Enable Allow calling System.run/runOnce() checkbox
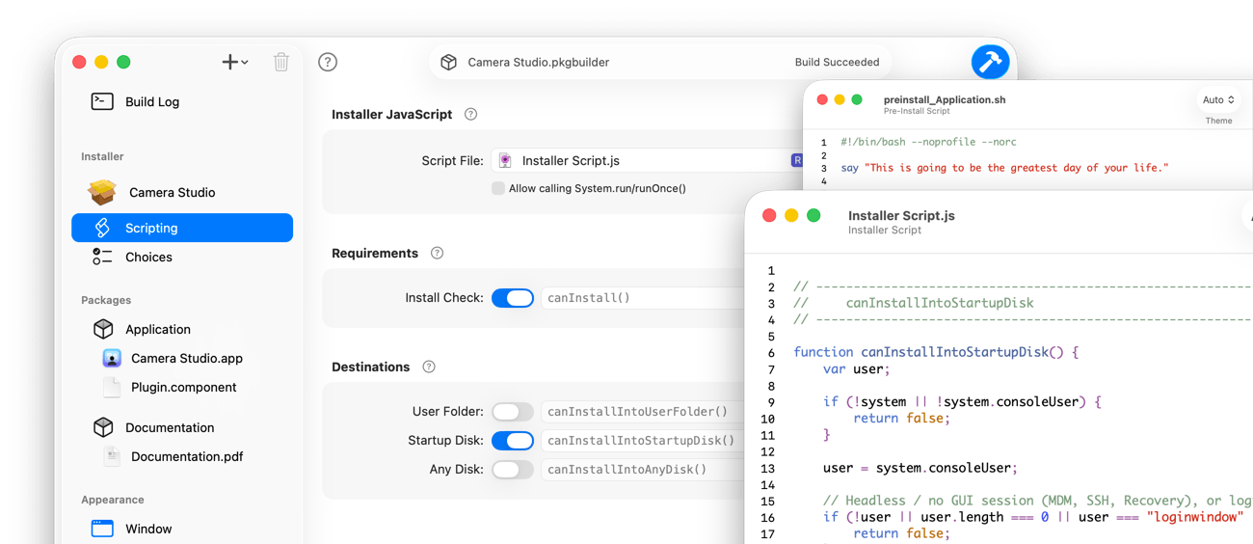 (498, 188)
